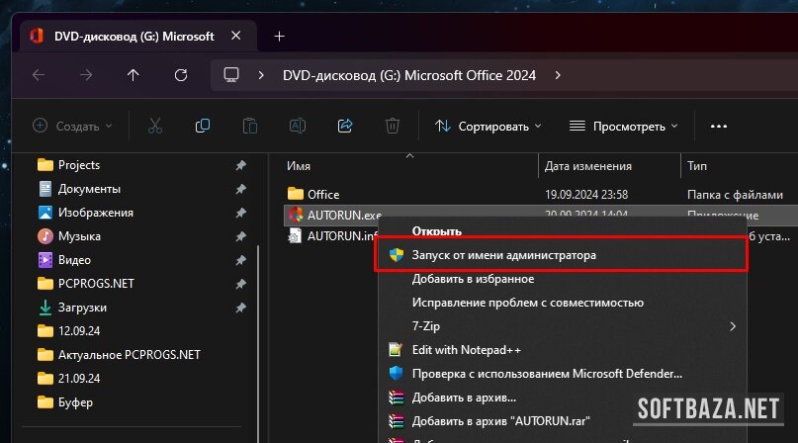Viewport: 798px width, 443px height.
Task: Choose Edit with Notepad++ from context menu
Action: [x=466, y=349]
